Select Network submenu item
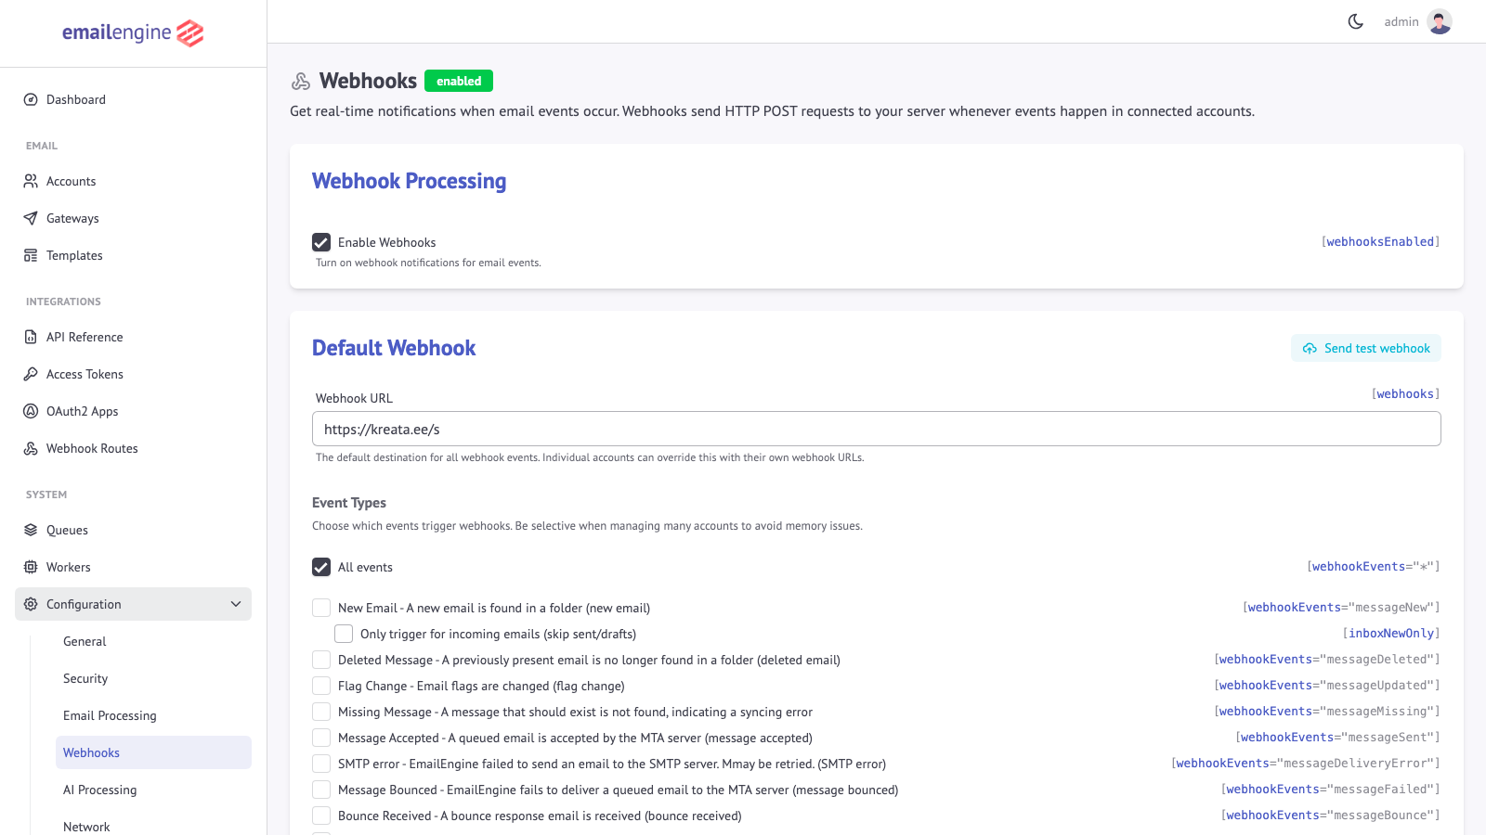 pos(153,825)
